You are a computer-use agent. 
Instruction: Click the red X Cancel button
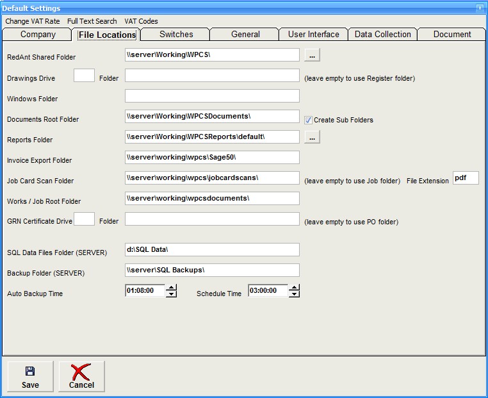pos(81,377)
